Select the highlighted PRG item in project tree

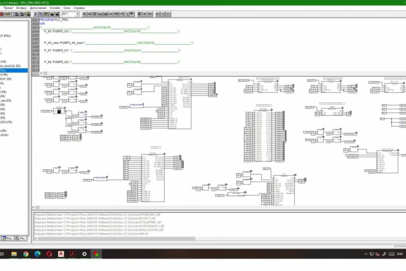click(14, 70)
